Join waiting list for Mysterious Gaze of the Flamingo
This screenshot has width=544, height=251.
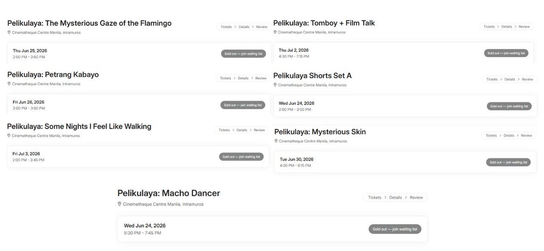pos(243,53)
